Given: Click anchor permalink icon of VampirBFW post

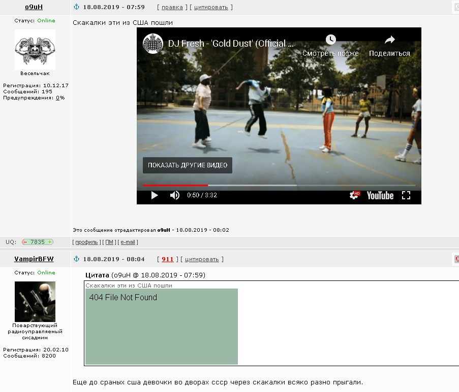Looking at the screenshot, I should pyautogui.click(x=76, y=259).
